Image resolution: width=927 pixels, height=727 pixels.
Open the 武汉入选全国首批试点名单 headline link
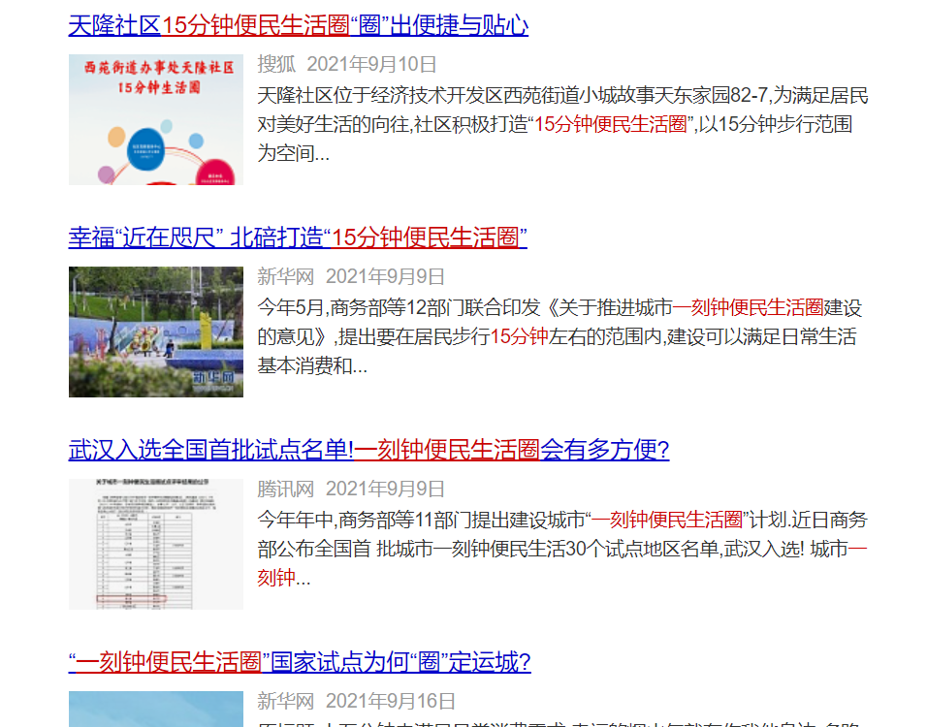(x=368, y=450)
